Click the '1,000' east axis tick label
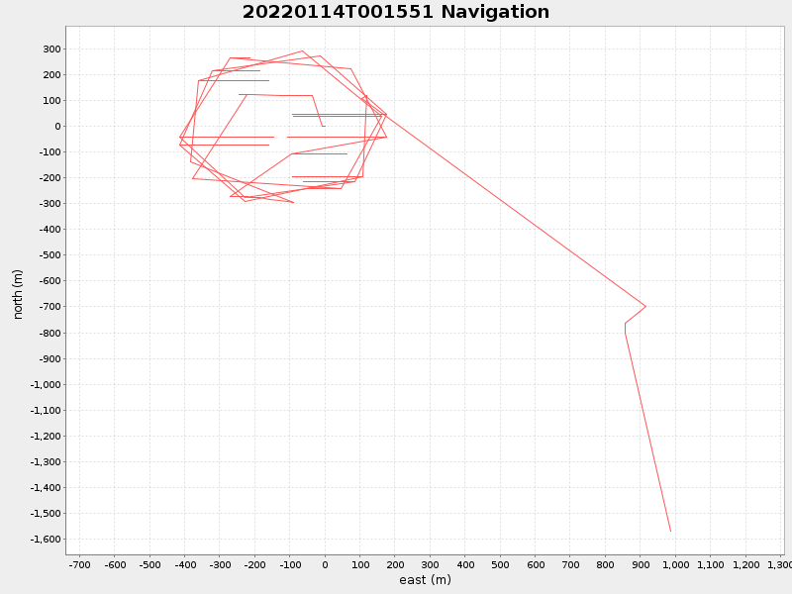The height and width of the screenshot is (594, 792). tap(675, 564)
